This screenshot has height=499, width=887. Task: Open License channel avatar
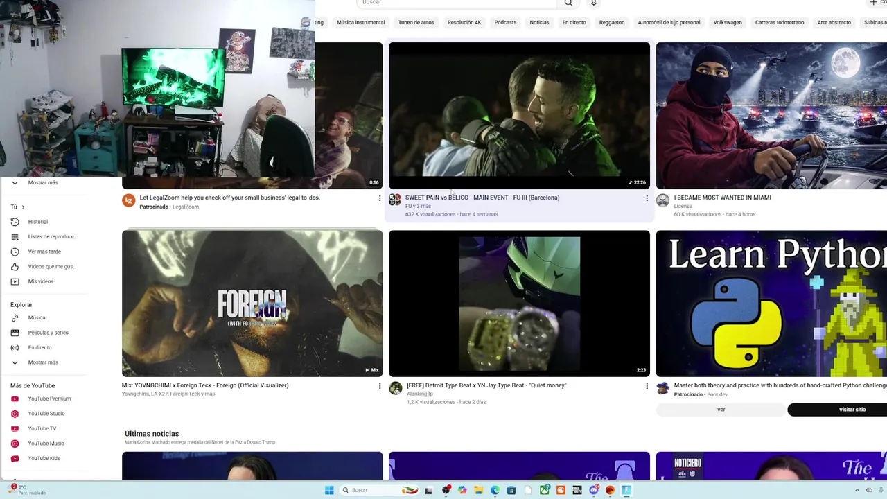click(662, 200)
